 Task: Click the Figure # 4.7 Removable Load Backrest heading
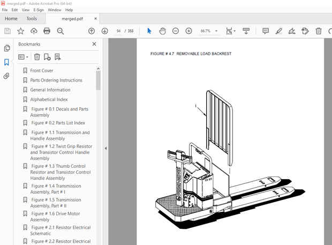click(x=191, y=54)
